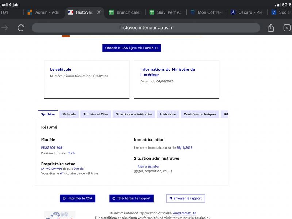This screenshot has height=219, width=292.
Task: Click the Simplimmat logo thumbnail
Action: 59,215
